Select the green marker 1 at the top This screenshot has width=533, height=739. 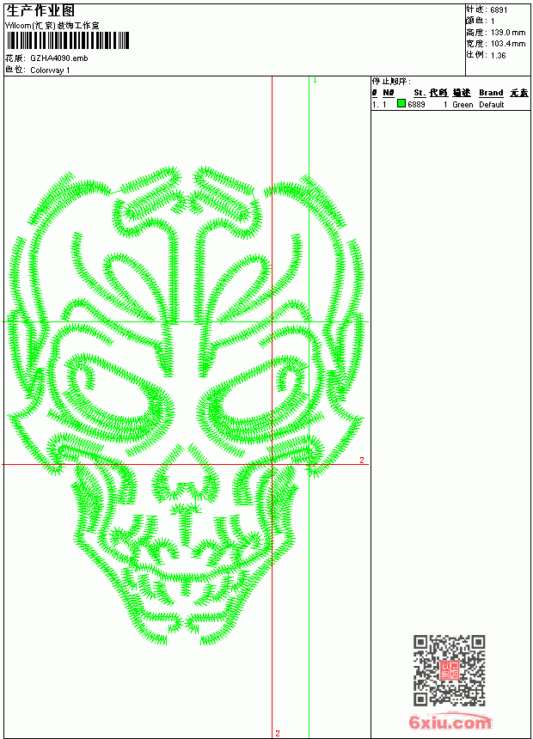click(x=315, y=81)
